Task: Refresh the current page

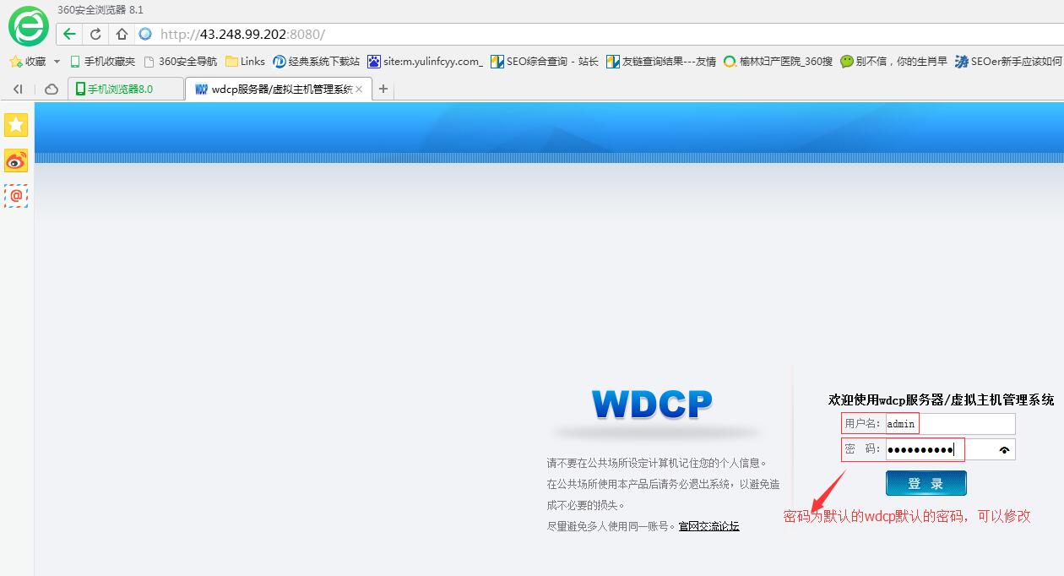Action: (95, 34)
